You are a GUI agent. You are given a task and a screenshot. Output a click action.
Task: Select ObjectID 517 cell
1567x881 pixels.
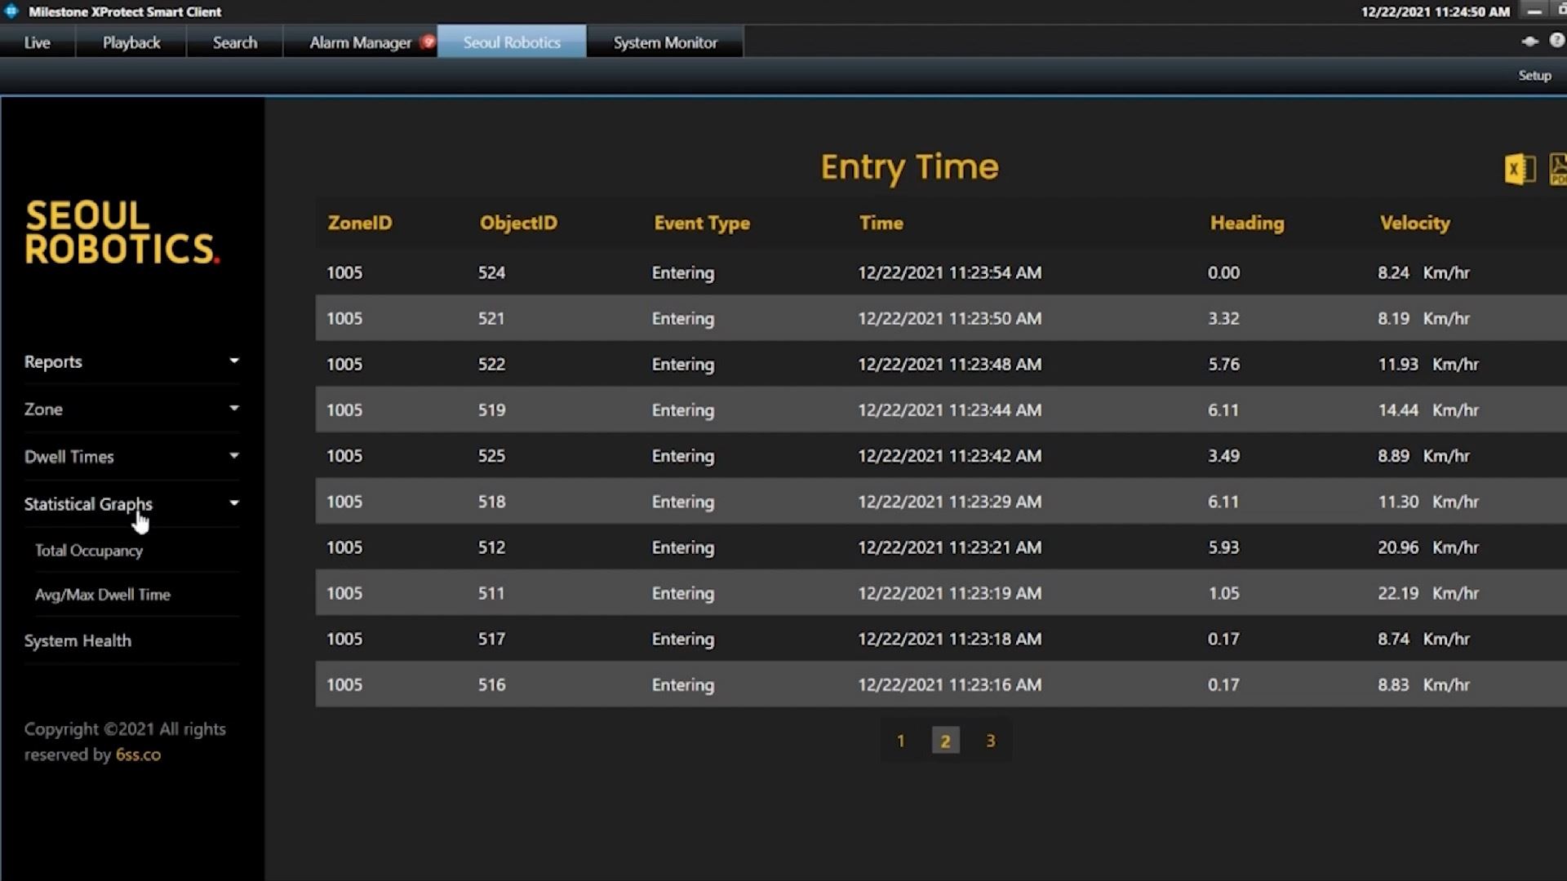coord(491,639)
